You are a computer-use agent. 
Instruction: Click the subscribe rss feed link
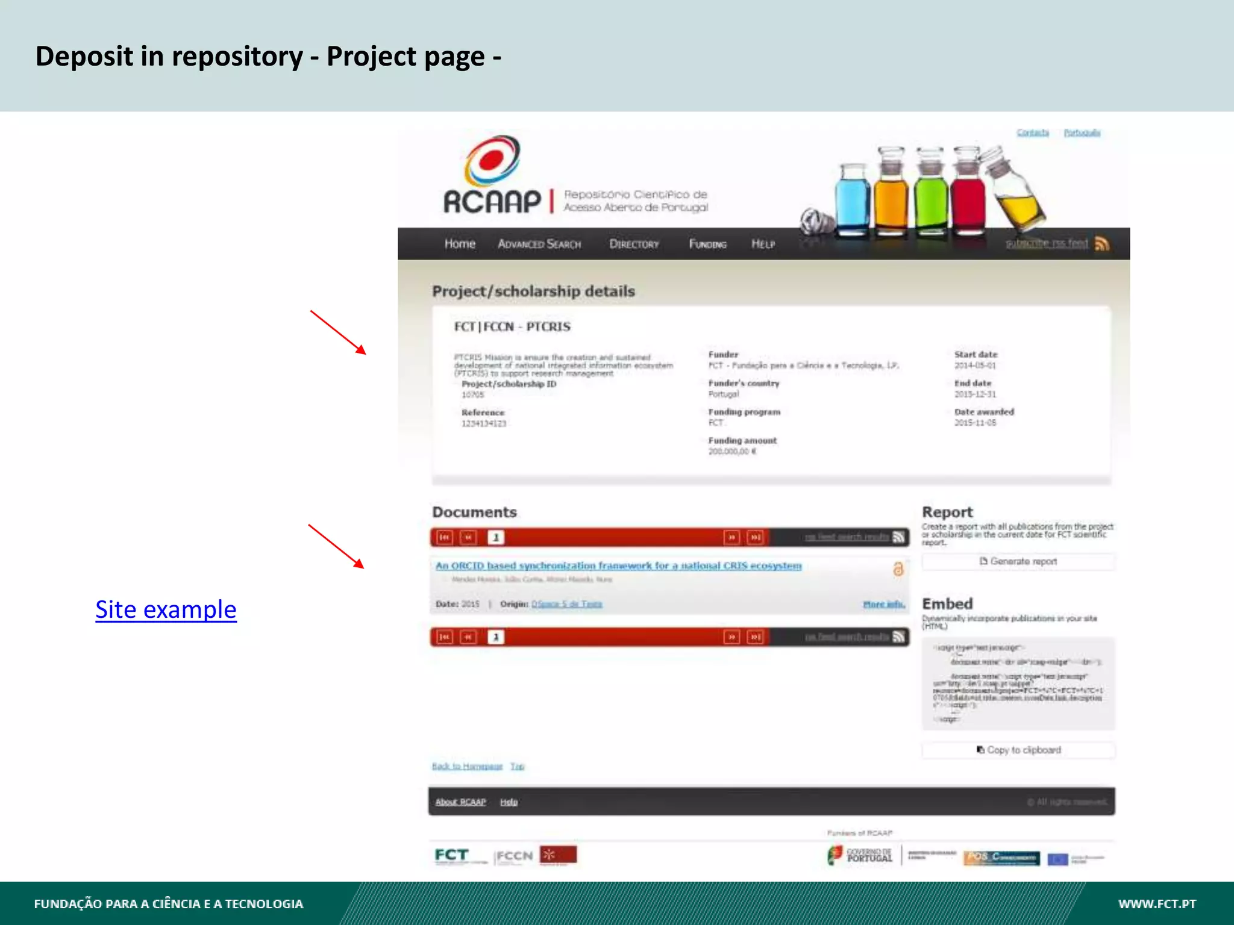pos(1047,243)
